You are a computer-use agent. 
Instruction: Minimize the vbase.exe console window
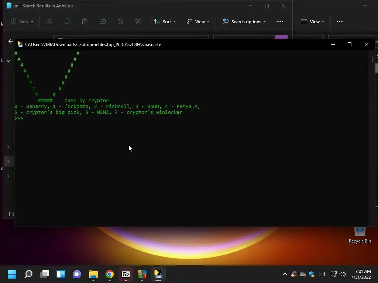(x=333, y=44)
